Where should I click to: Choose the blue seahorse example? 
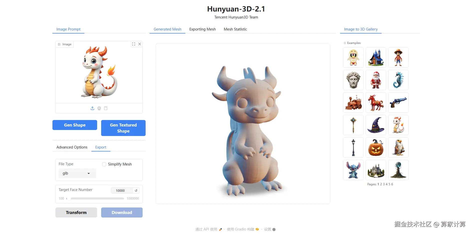coord(398,80)
